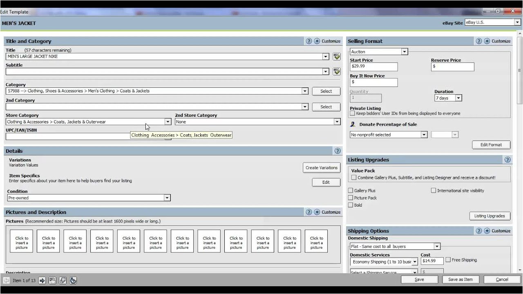Click Select button next to 2nd Category

pyautogui.click(x=326, y=107)
